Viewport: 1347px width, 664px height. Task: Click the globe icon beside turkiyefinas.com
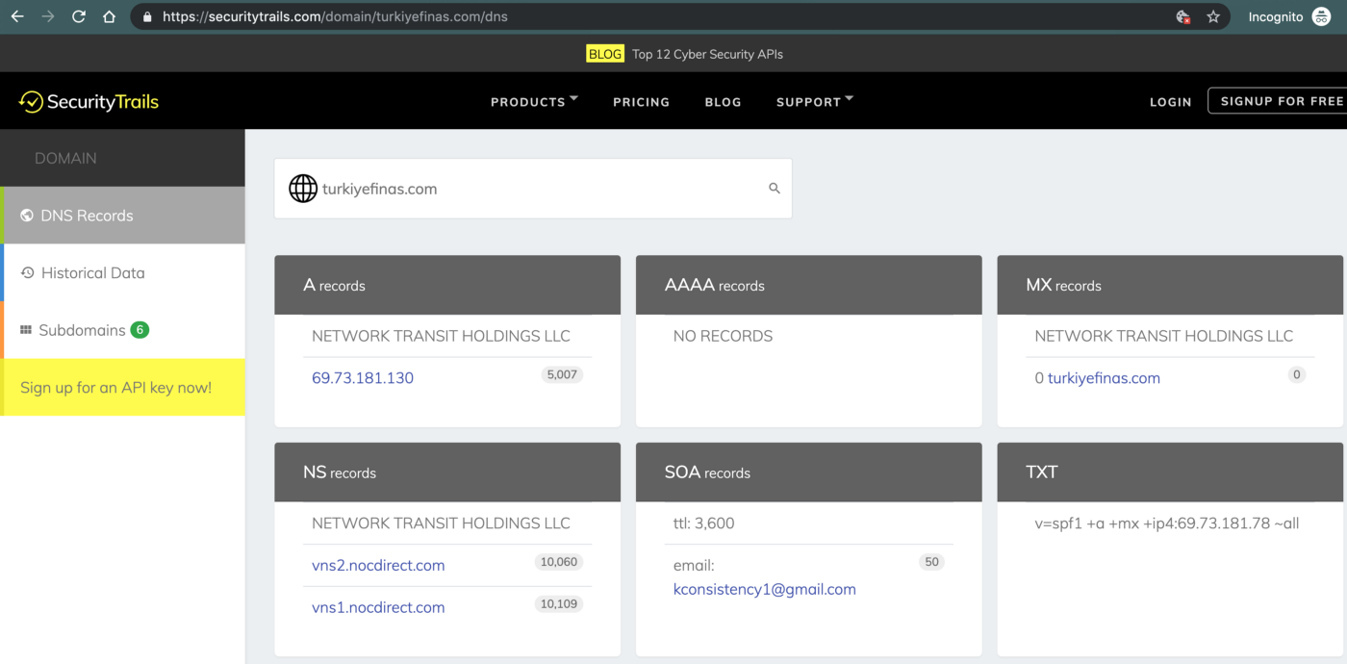(x=303, y=189)
